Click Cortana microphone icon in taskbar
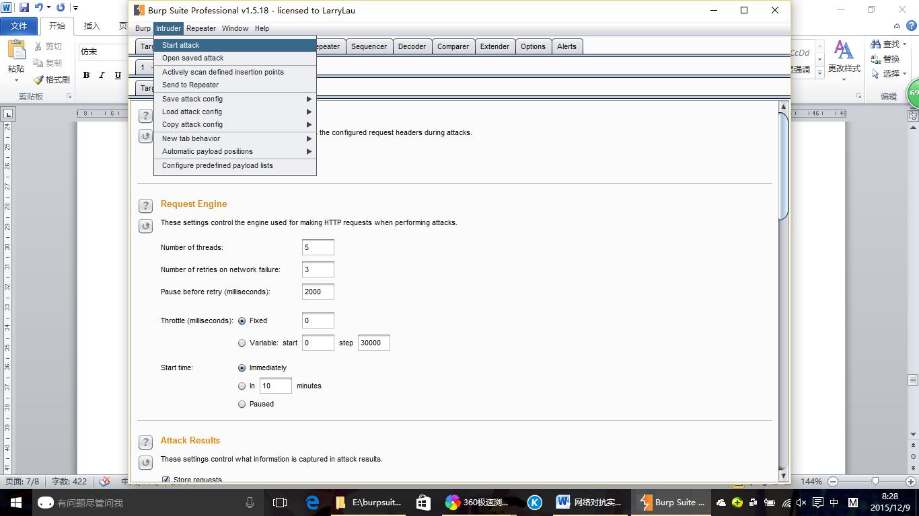 point(250,502)
